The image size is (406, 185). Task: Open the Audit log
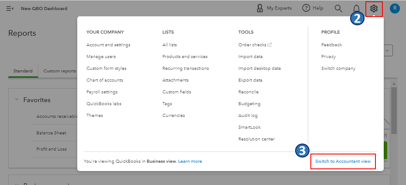248,116
